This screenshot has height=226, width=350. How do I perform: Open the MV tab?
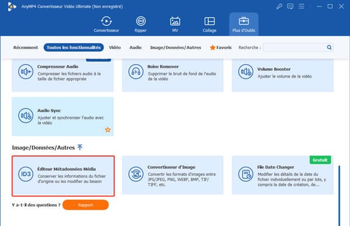(175, 24)
